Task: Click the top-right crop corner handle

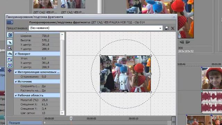Action: (x=151, y=56)
